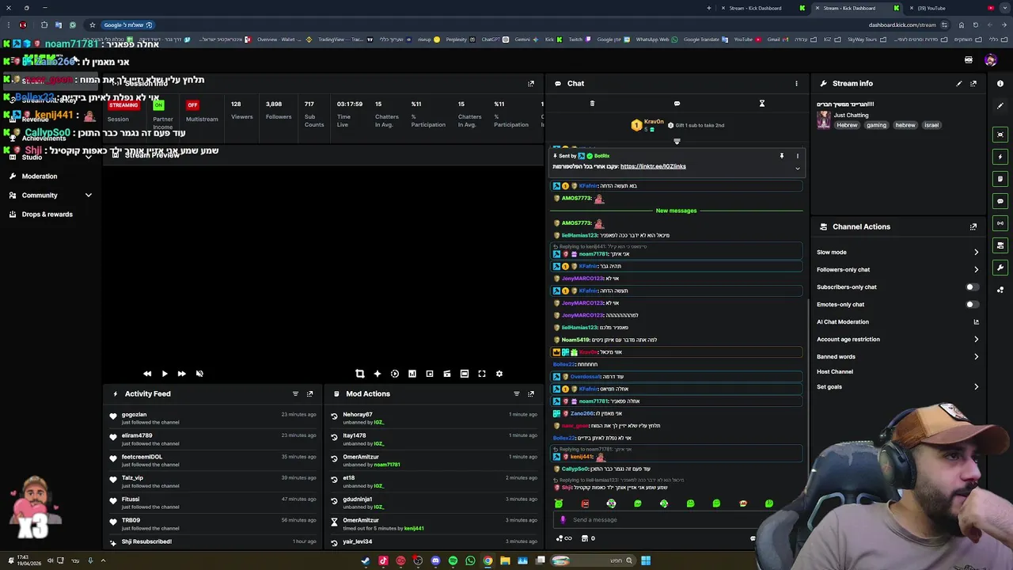Toggle Emotes-only chat
The image size is (1013, 570).
pyautogui.click(x=972, y=304)
